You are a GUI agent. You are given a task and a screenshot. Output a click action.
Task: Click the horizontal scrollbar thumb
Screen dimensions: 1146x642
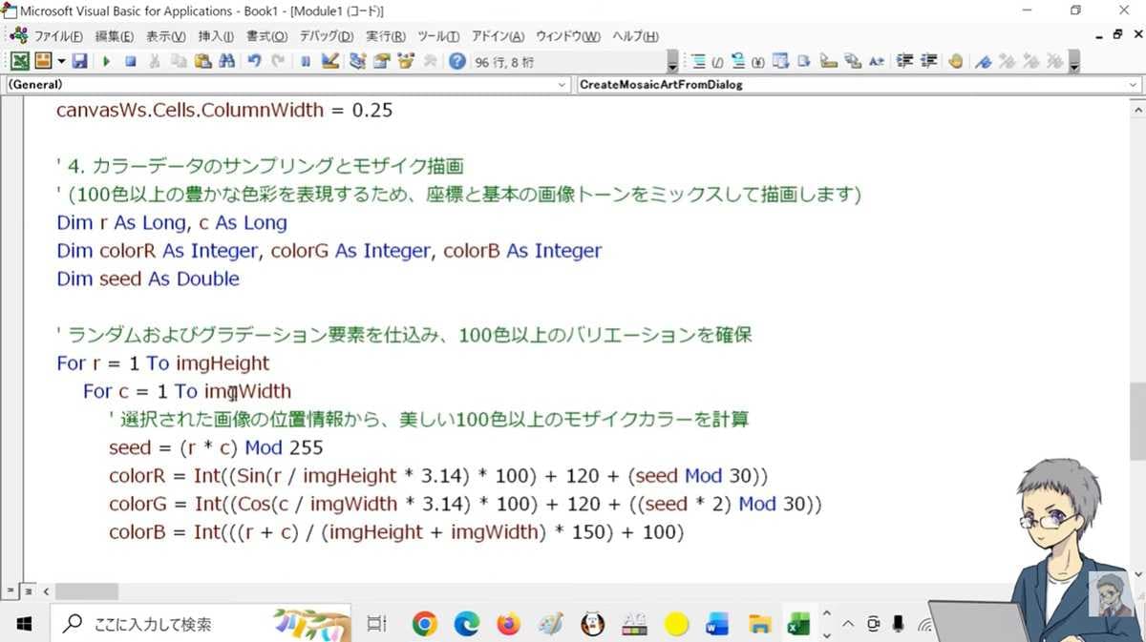click(x=86, y=591)
